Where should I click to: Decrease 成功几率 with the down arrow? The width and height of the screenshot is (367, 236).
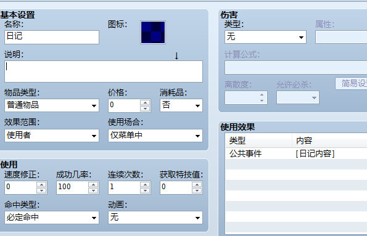93,190
